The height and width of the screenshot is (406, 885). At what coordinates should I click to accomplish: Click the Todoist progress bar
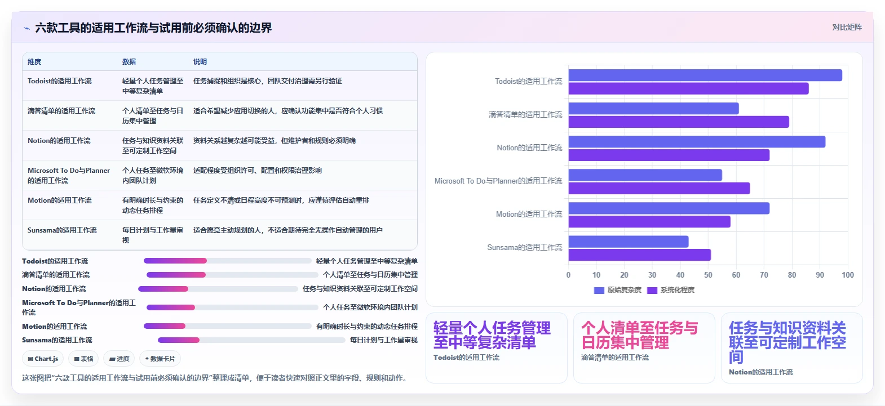coord(228,261)
